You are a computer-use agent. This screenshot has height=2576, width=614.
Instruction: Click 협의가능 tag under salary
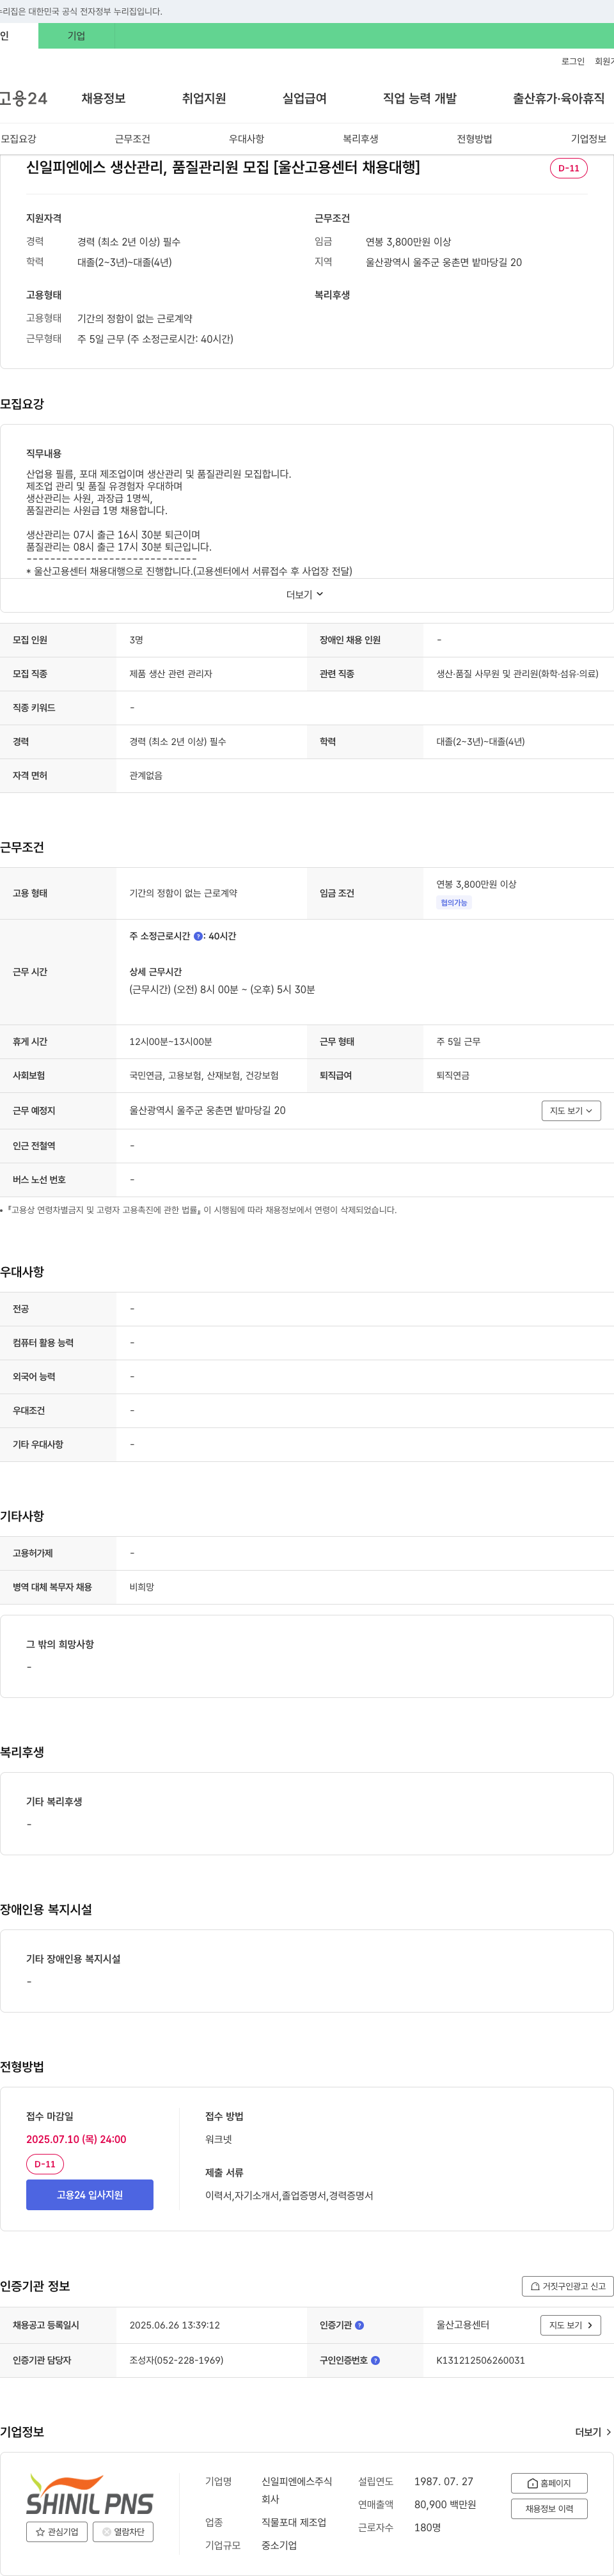point(454,902)
